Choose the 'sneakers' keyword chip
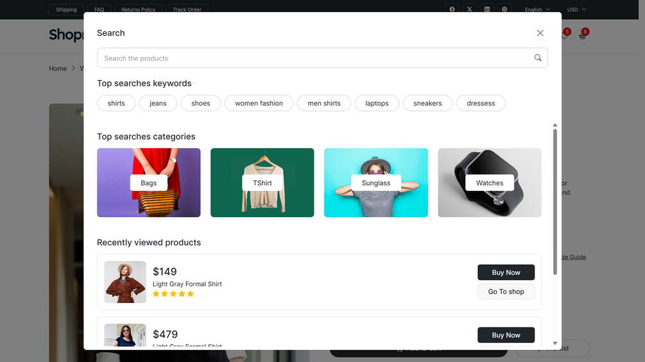The width and height of the screenshot is (645, 362). point(427,103)
